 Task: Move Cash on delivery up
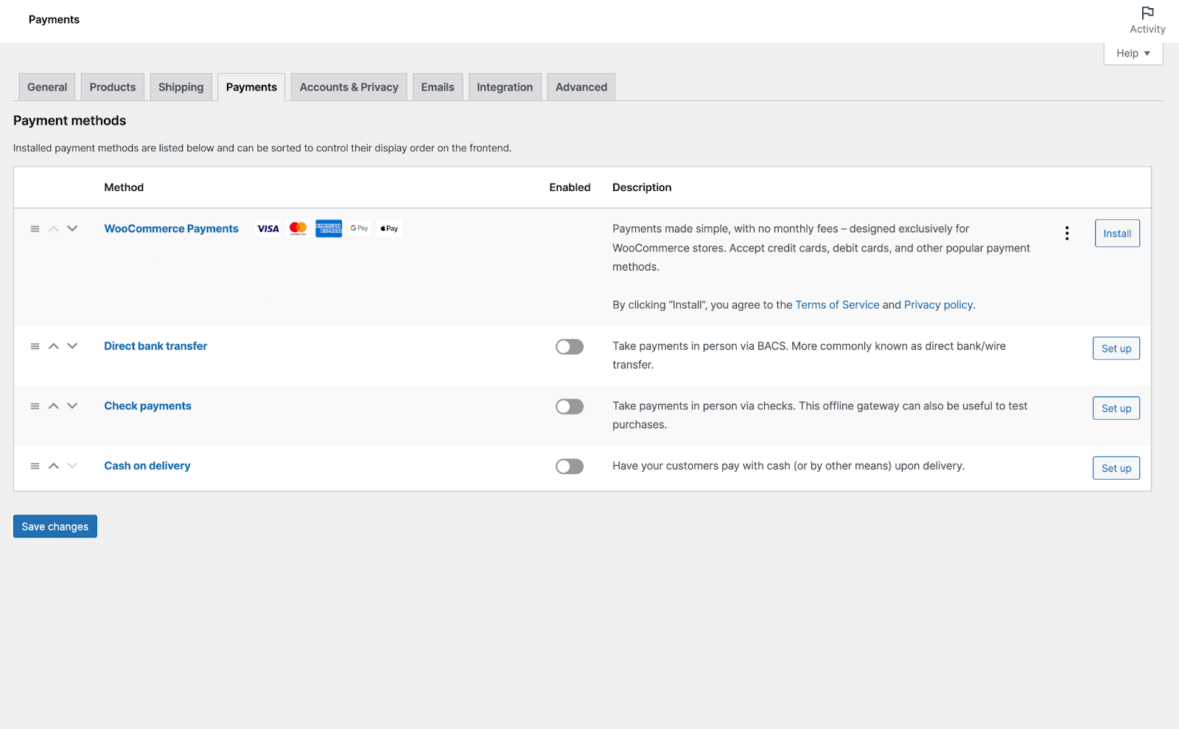coord(54,466)
